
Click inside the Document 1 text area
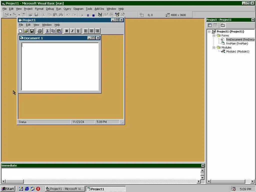(60, 66)
